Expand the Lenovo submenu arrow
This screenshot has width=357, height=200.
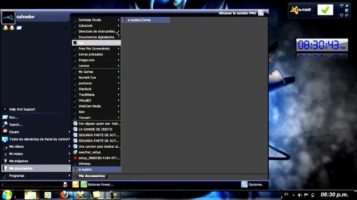pos(119,66)
